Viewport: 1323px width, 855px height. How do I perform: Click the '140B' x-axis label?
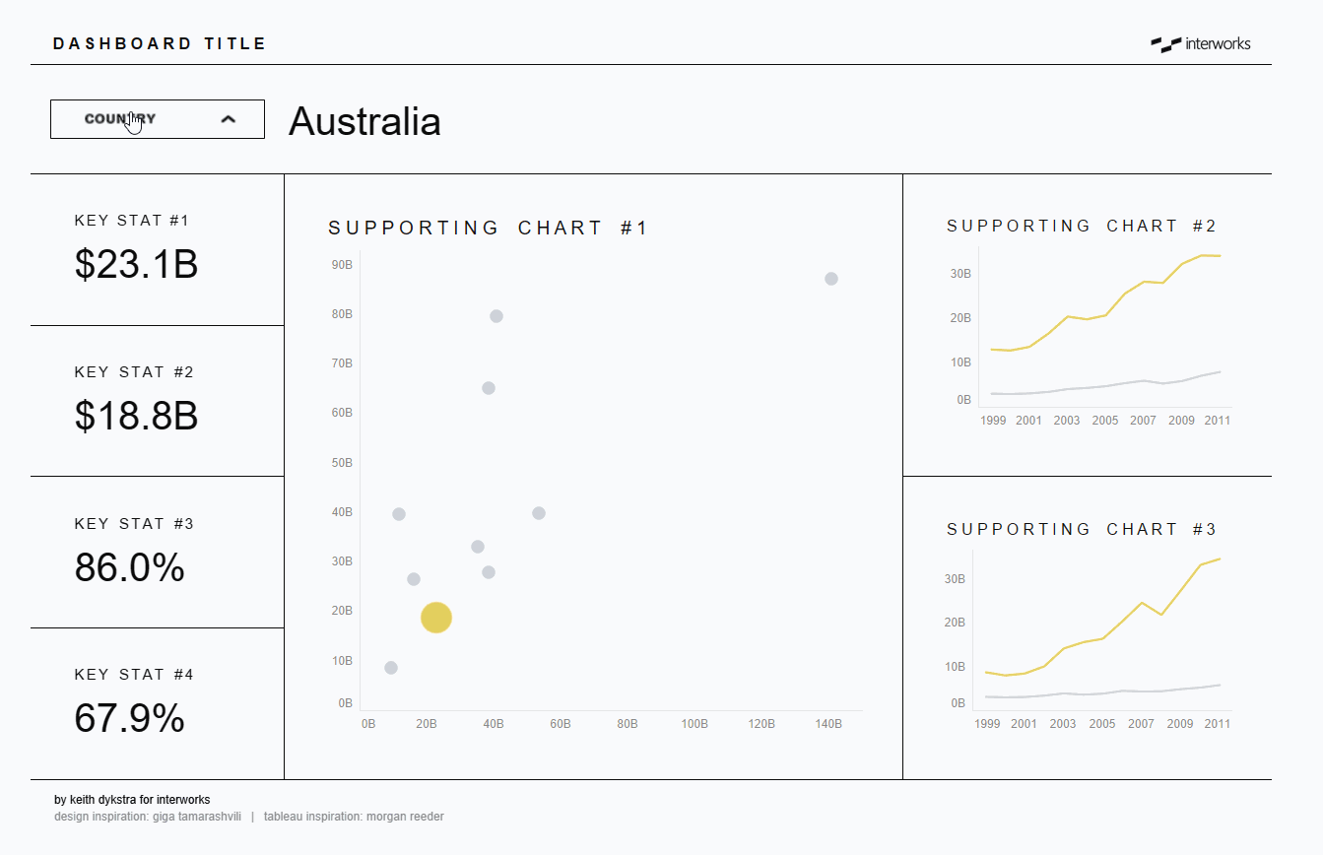[x=828, y=724]
